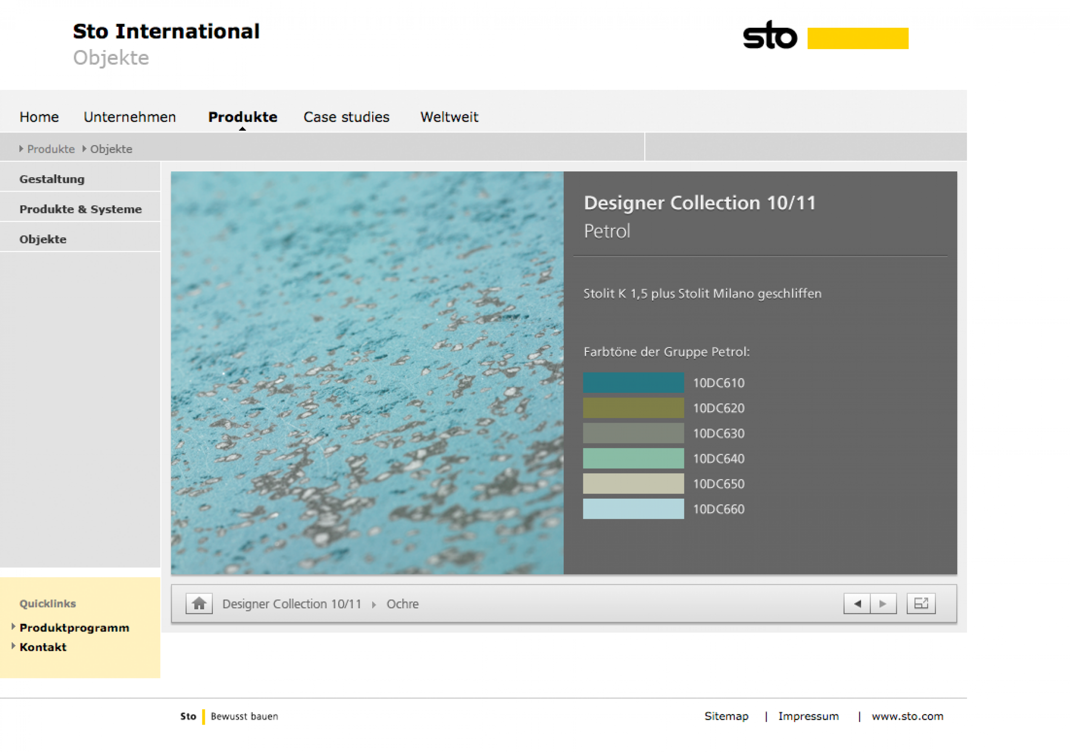Open fullscreen view with expand icon
Viewport: 1070px width, 752px height.
pyautogui.click(x=920, y=604)
